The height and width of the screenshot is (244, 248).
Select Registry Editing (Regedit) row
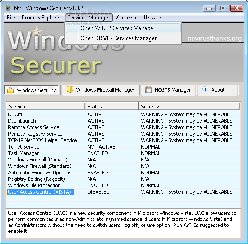[123, 179]
